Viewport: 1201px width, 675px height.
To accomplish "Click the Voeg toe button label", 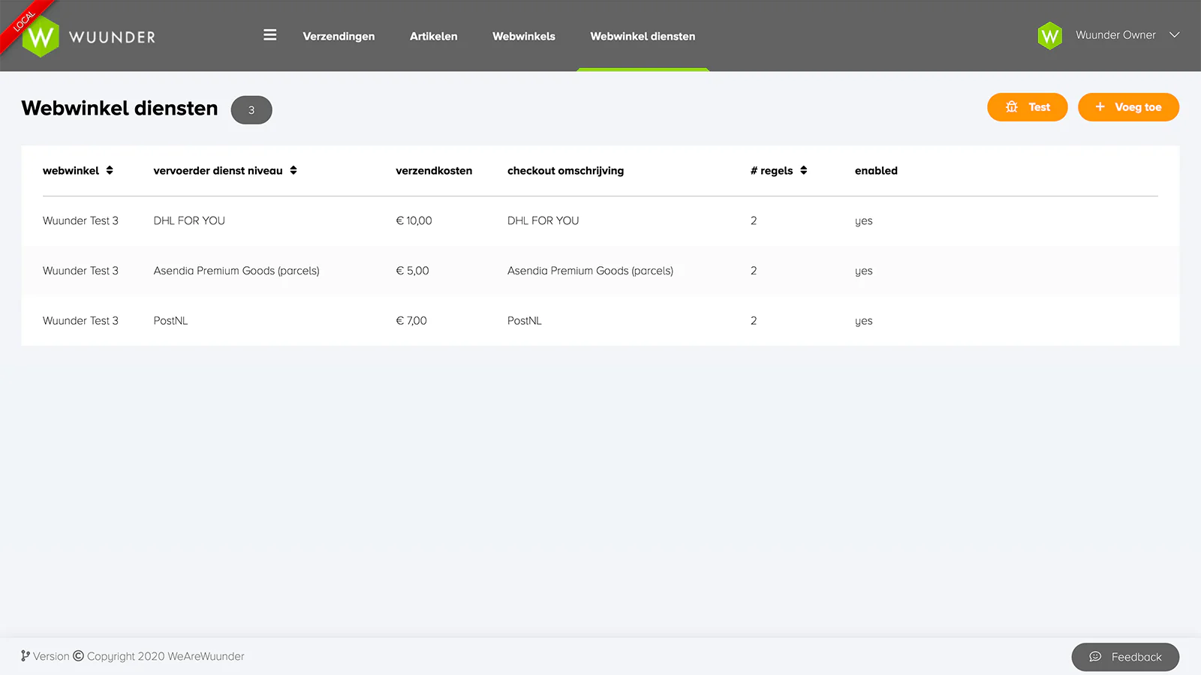I will pyautogui.click(x=1138, y=107).
